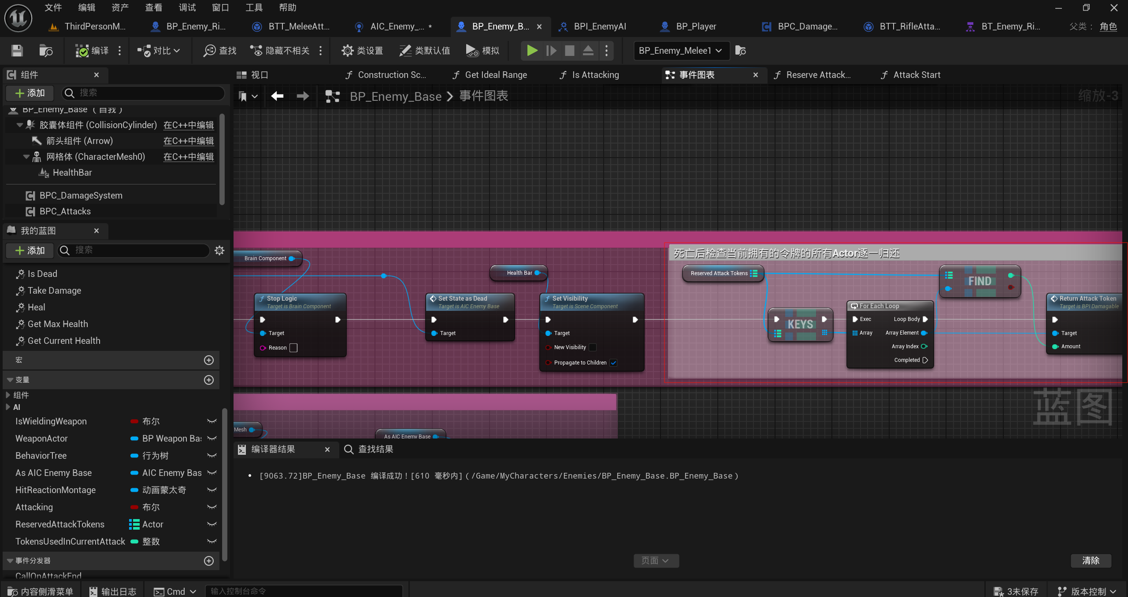Click the browse to asset icon
The width and height of the screenshot is (1128, 597).
[x=46, y=51]
